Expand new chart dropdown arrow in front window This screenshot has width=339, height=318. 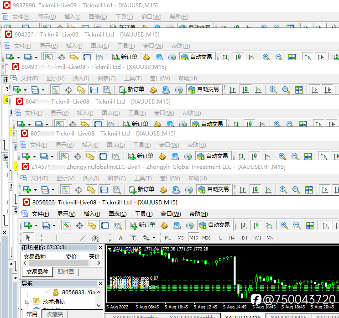pyautogui.click(x=36, y=225)
